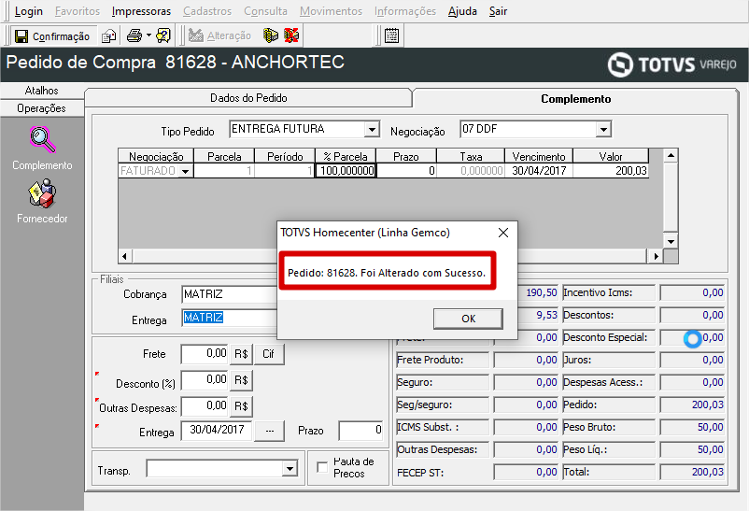The height and width of the screenshot is (511, 749).
Task: Click the Confirmação save button
Action: tap(52, 35)
